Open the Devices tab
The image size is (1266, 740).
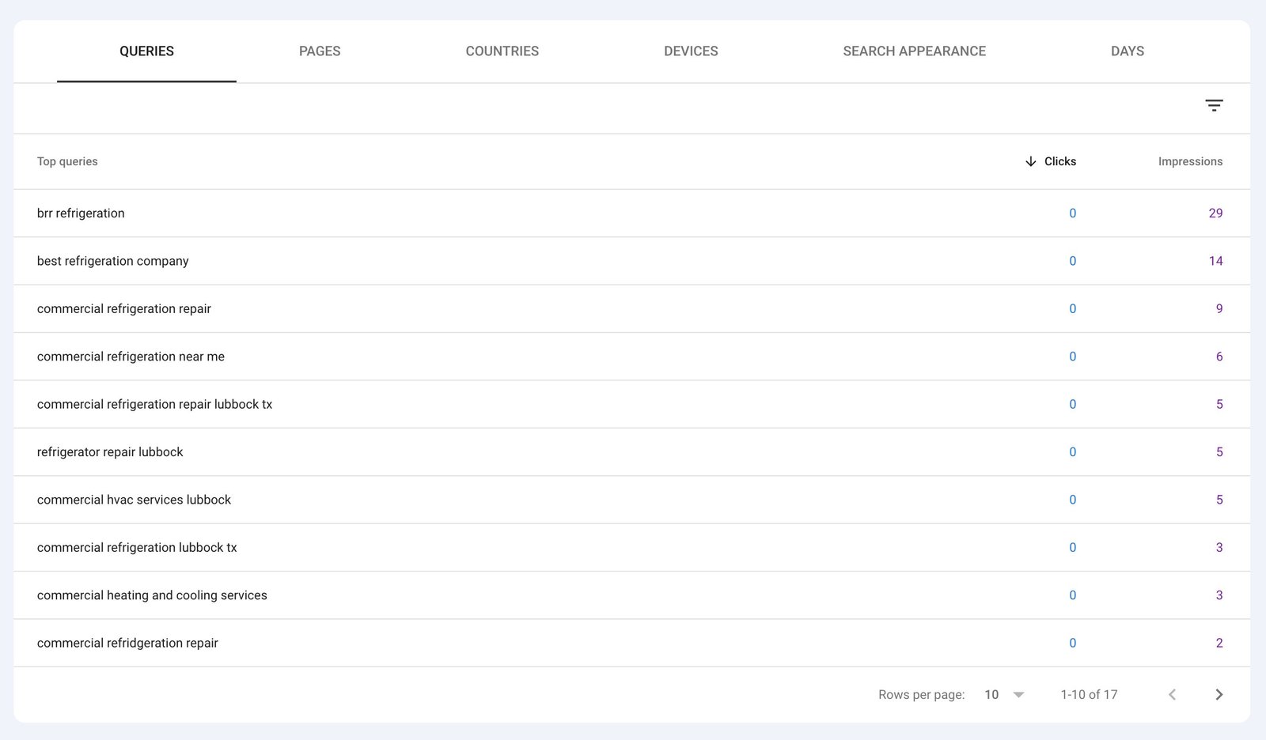691,51
